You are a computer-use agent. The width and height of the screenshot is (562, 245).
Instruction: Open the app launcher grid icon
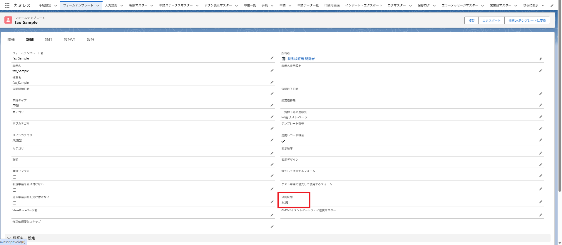pyautogui.click(x=7, y=5)
